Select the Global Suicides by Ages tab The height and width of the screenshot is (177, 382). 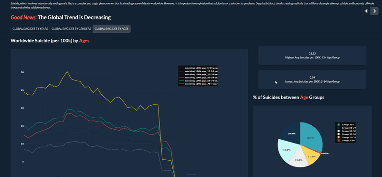(x=112, y=29)
